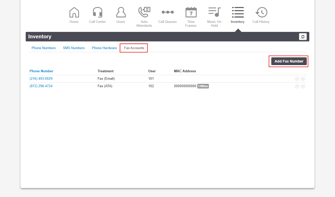Switch to the Phone Hardware tab
The height and width of the screenshot is (197, 335).
point(104,48)
